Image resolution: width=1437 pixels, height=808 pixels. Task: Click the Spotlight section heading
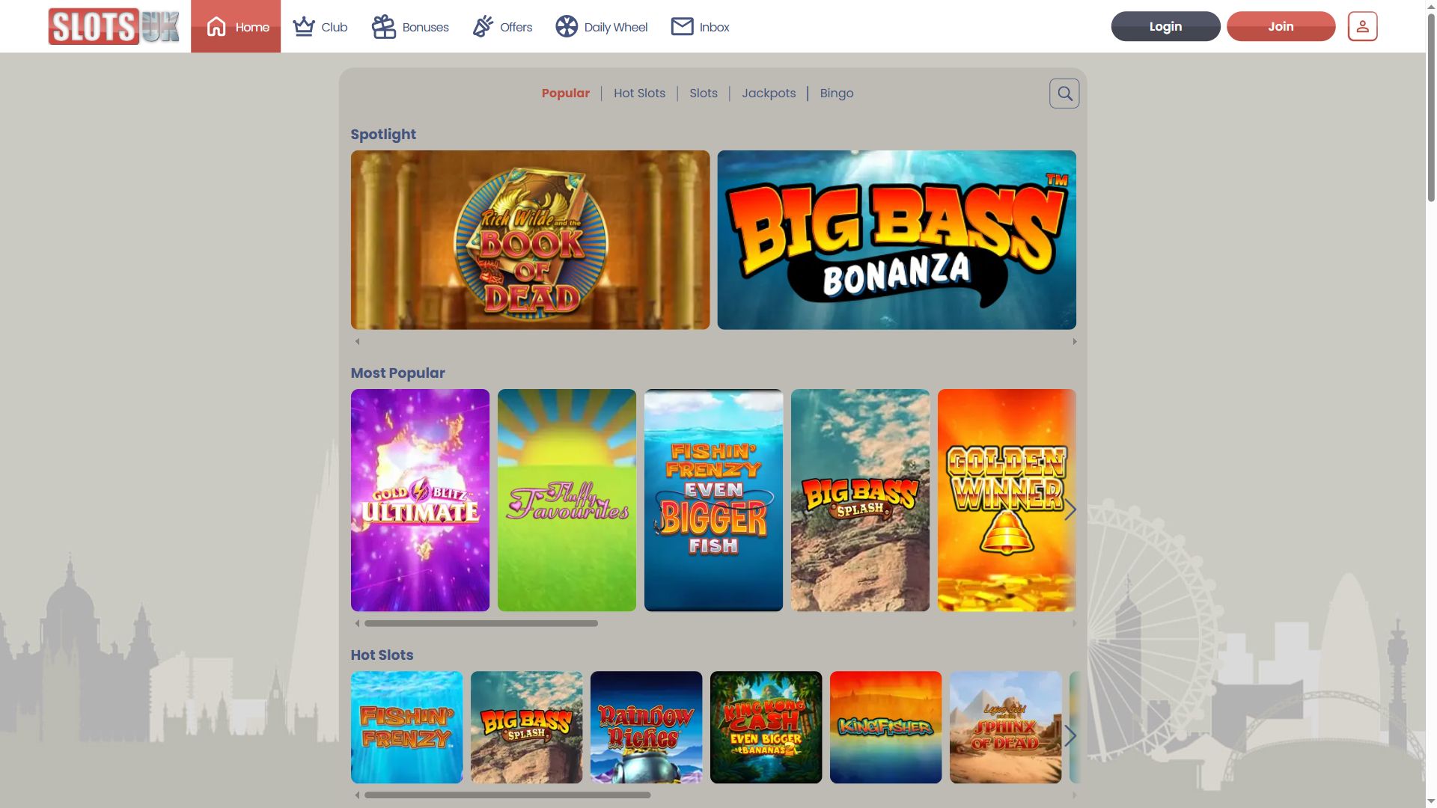[383, 134]
